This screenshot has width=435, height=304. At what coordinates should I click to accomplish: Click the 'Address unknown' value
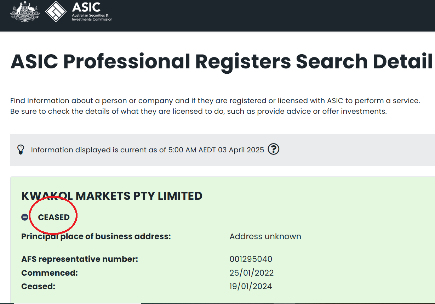pos(265,236)
